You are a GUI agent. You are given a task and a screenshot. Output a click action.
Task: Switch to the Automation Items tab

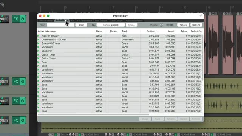[134, 20]
